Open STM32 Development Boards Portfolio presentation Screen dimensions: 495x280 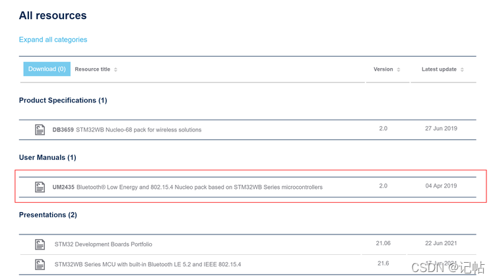103,244
